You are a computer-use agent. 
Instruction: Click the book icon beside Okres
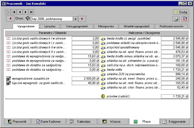(28, 18)
